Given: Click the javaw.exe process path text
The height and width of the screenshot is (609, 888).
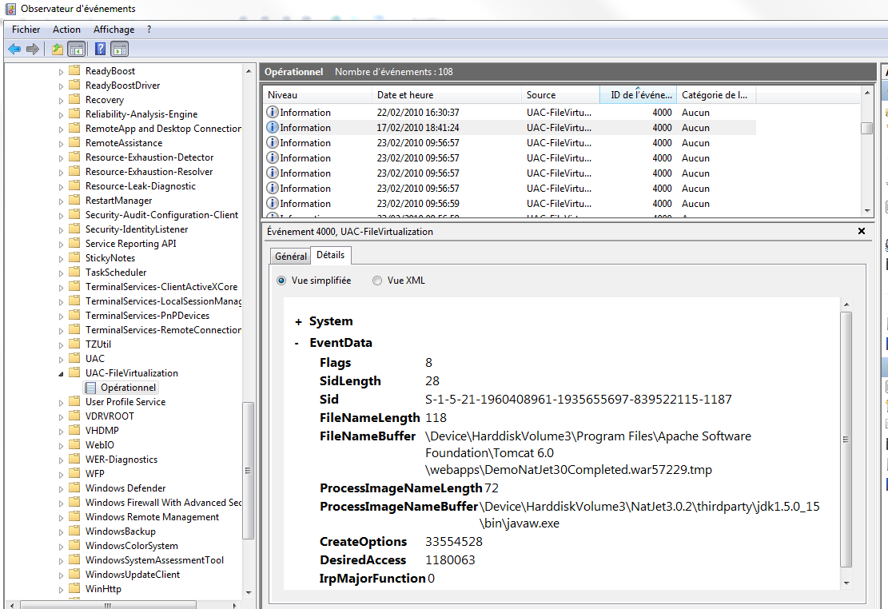Looking at the screenshot, I should click(650, 515).
